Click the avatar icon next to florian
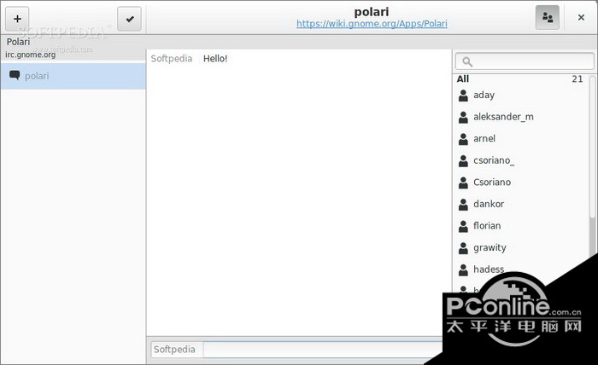 [463, 226]
